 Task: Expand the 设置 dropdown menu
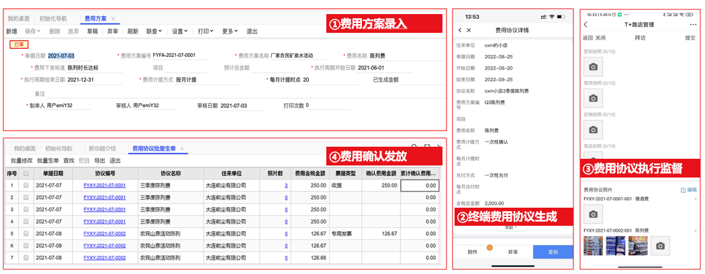(179, 31)
